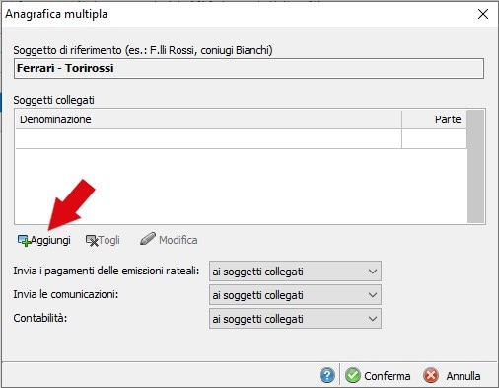
Task: Click the Aggiungi add-subject button
Action: click(x=43, y=240)
